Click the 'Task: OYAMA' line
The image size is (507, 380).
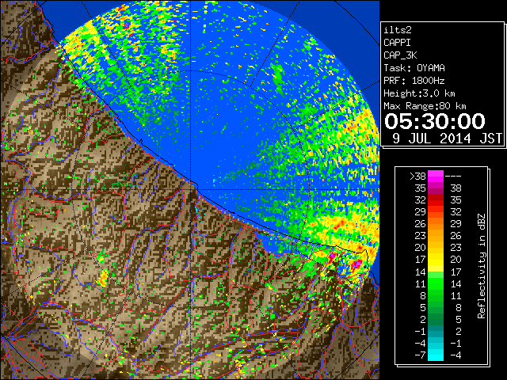point(414,68)
